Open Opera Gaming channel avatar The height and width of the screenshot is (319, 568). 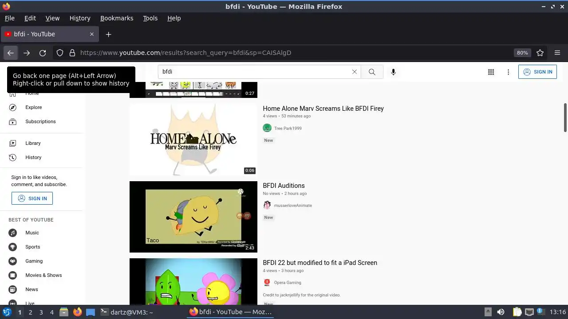pyautogui.click(x=267, y=282)
